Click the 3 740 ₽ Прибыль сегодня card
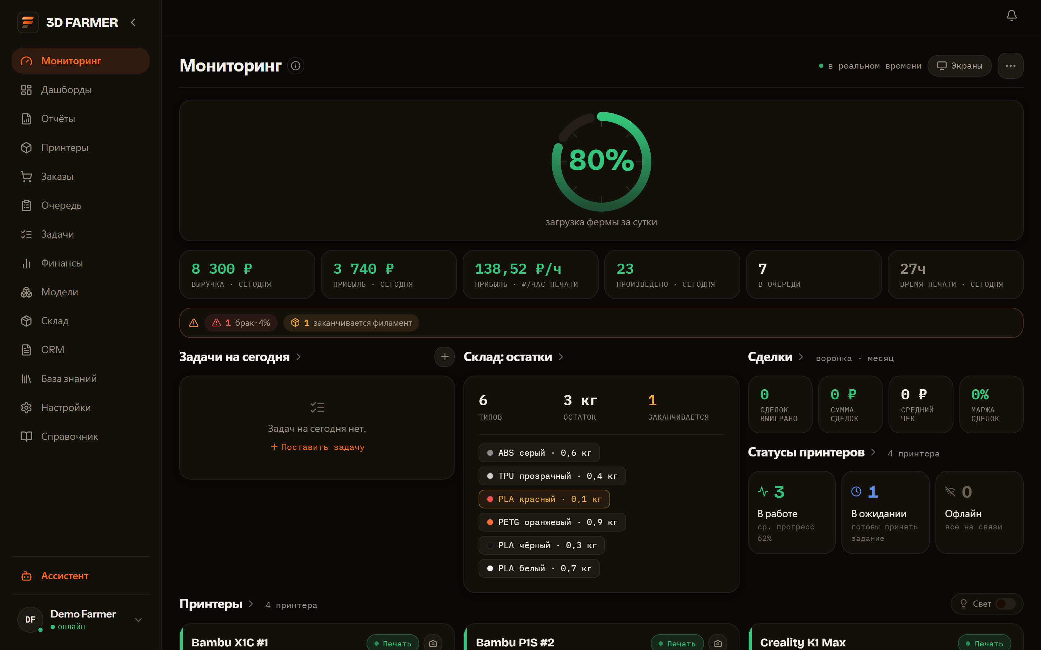The image size is (1041, 650). point(389,274)
